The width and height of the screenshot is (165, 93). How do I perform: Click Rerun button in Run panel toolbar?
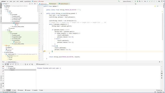3,64
